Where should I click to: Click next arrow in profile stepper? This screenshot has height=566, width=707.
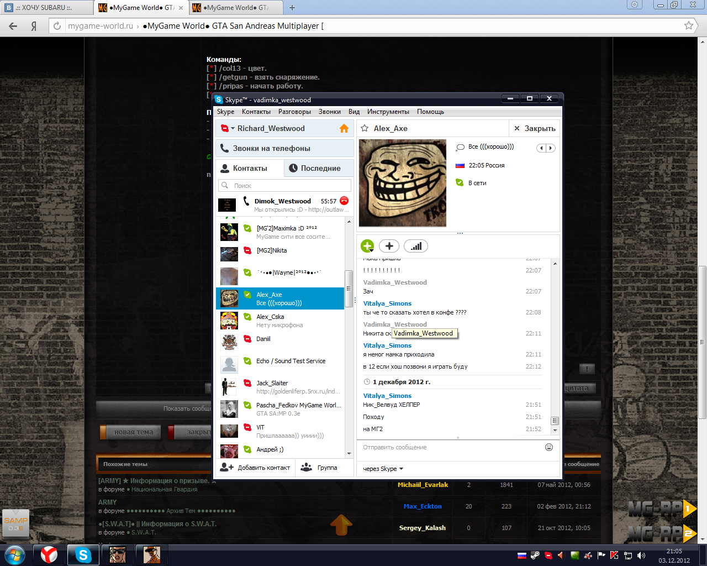click(x=550, y=148)
